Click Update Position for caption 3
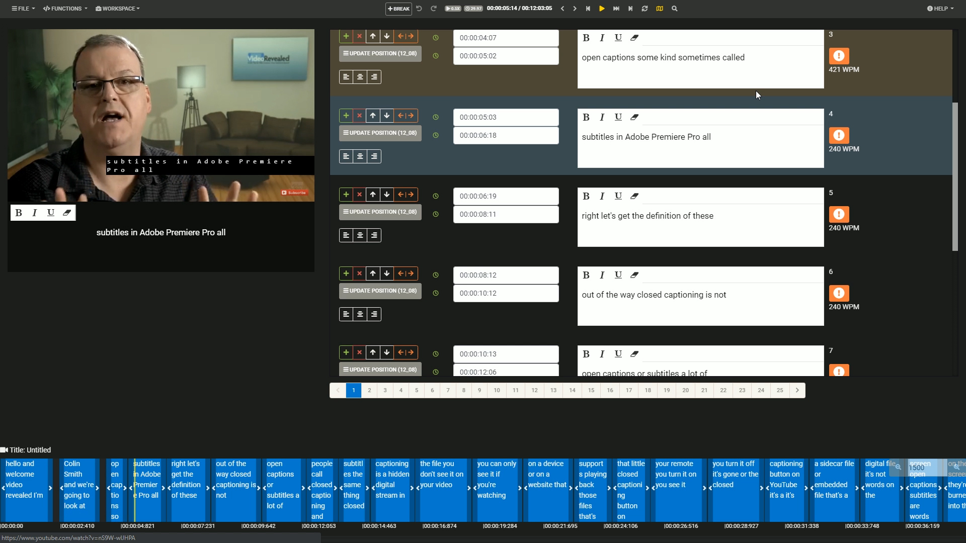The width and height of the screenshot is (966, 543). (380, 53)
